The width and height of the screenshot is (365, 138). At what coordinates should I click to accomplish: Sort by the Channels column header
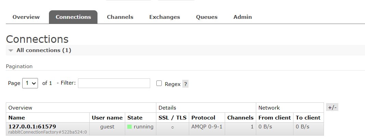coord(240,118)
